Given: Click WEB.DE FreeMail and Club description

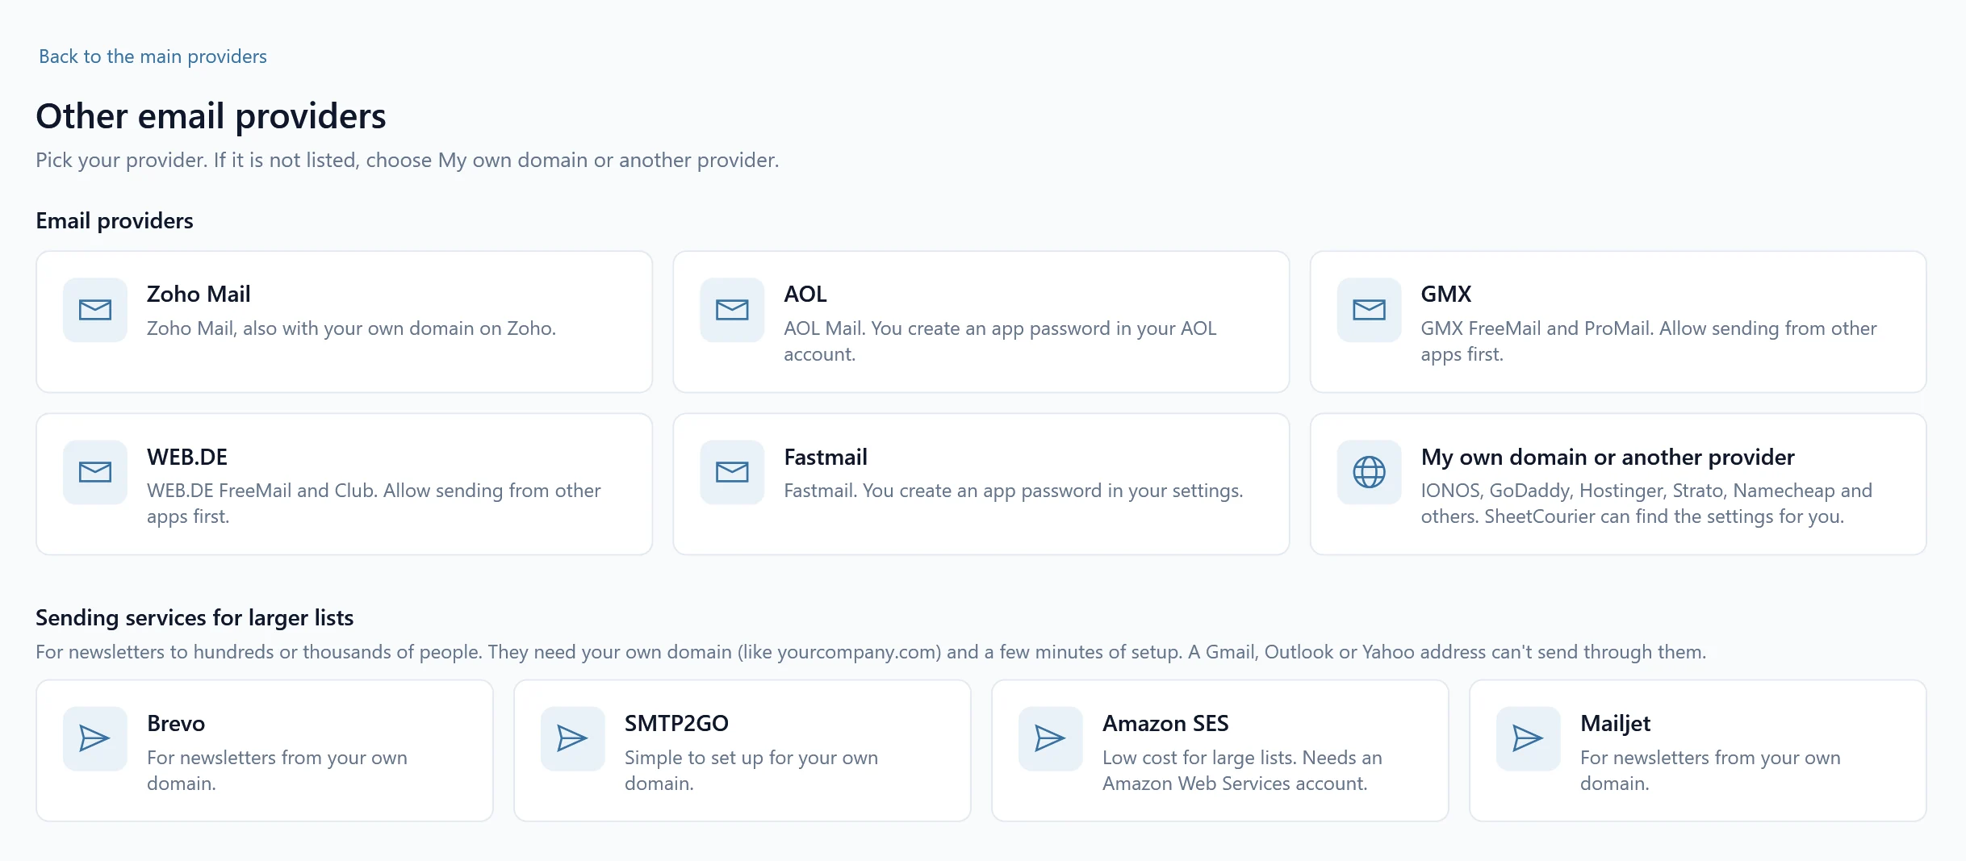Looking at the screenshot, I should [x=374, y=504].
